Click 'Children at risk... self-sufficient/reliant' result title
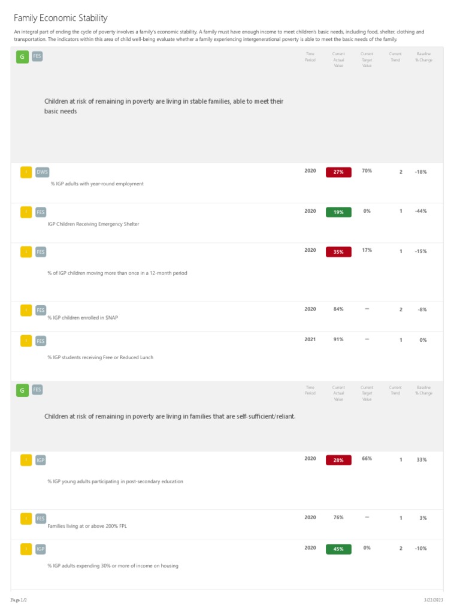Viewport: 460px width, 614px height. [170, 416]
